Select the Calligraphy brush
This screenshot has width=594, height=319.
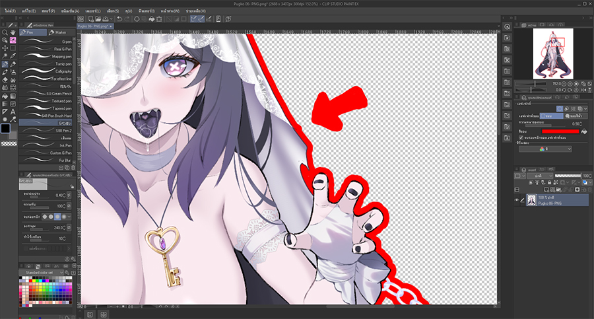point(46,71)
